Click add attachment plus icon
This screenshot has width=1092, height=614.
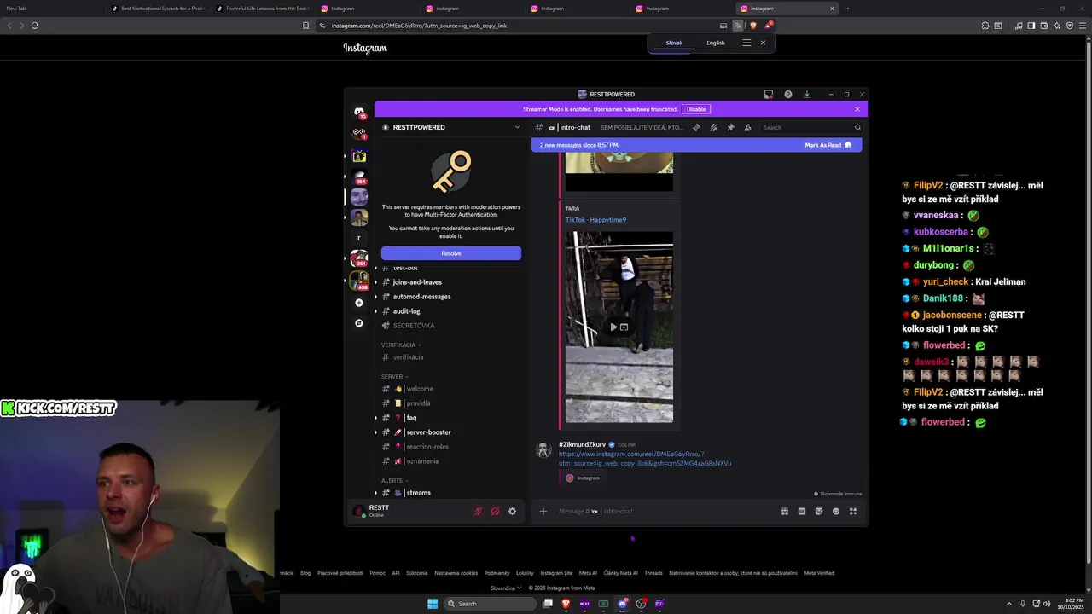coord(543,511)
